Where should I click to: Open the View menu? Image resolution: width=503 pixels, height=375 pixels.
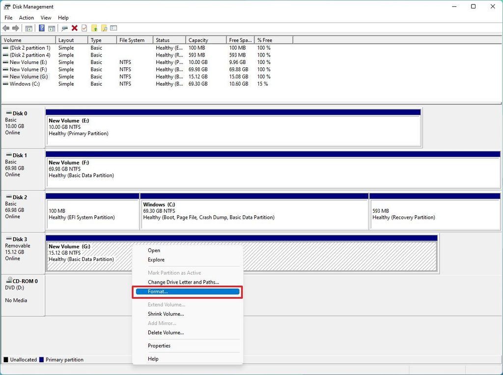tap(46, 17)
